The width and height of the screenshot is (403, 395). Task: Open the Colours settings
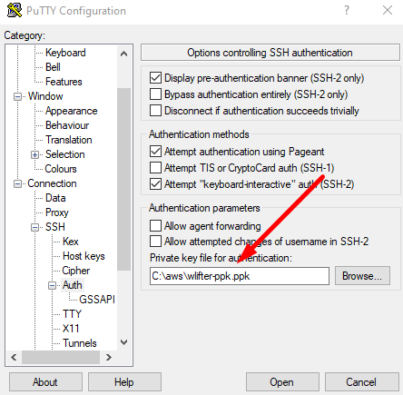(61, 169)
